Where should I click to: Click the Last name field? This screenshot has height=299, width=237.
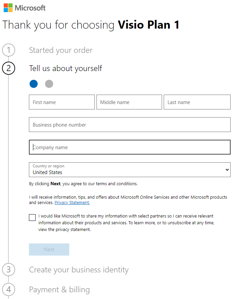(197, 102)
